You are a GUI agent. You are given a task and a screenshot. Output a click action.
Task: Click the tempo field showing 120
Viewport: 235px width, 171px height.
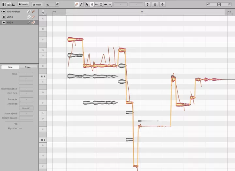point(50,5)
